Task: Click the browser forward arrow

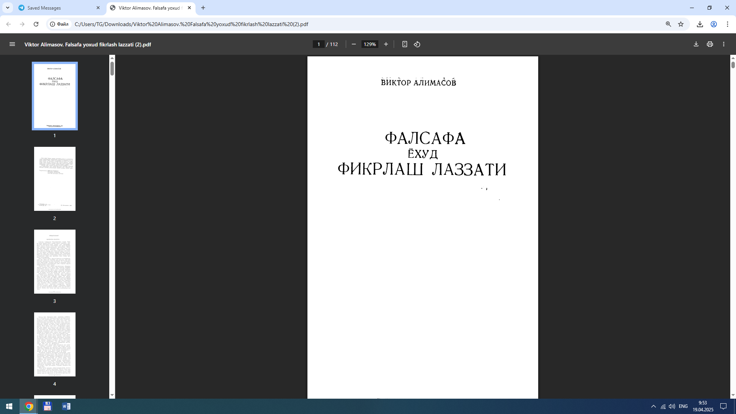Action: tap(22, 24)
